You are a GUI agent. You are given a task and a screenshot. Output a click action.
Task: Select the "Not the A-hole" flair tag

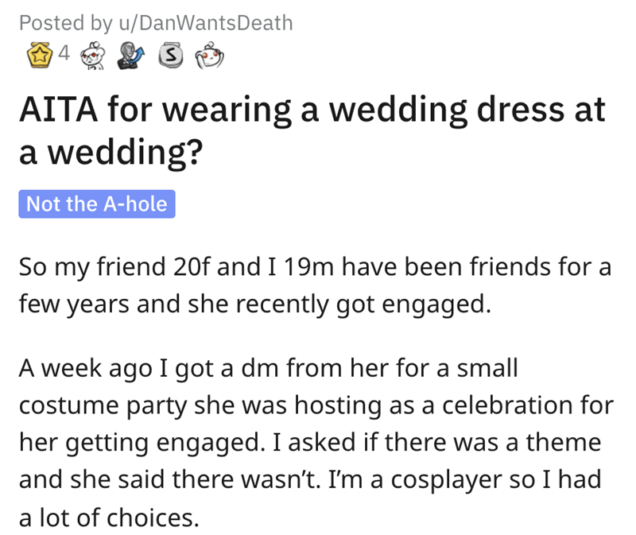click(96, 204)
